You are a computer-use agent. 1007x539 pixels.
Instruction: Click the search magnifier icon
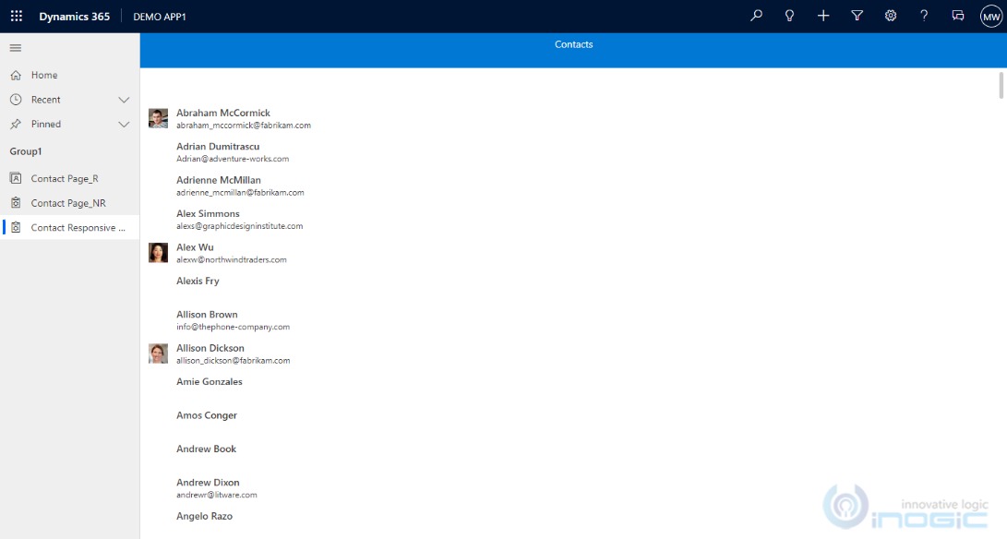757,16
